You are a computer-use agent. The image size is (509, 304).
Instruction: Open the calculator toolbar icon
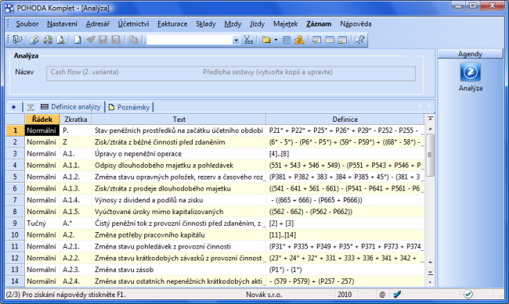tap(287, 40)
